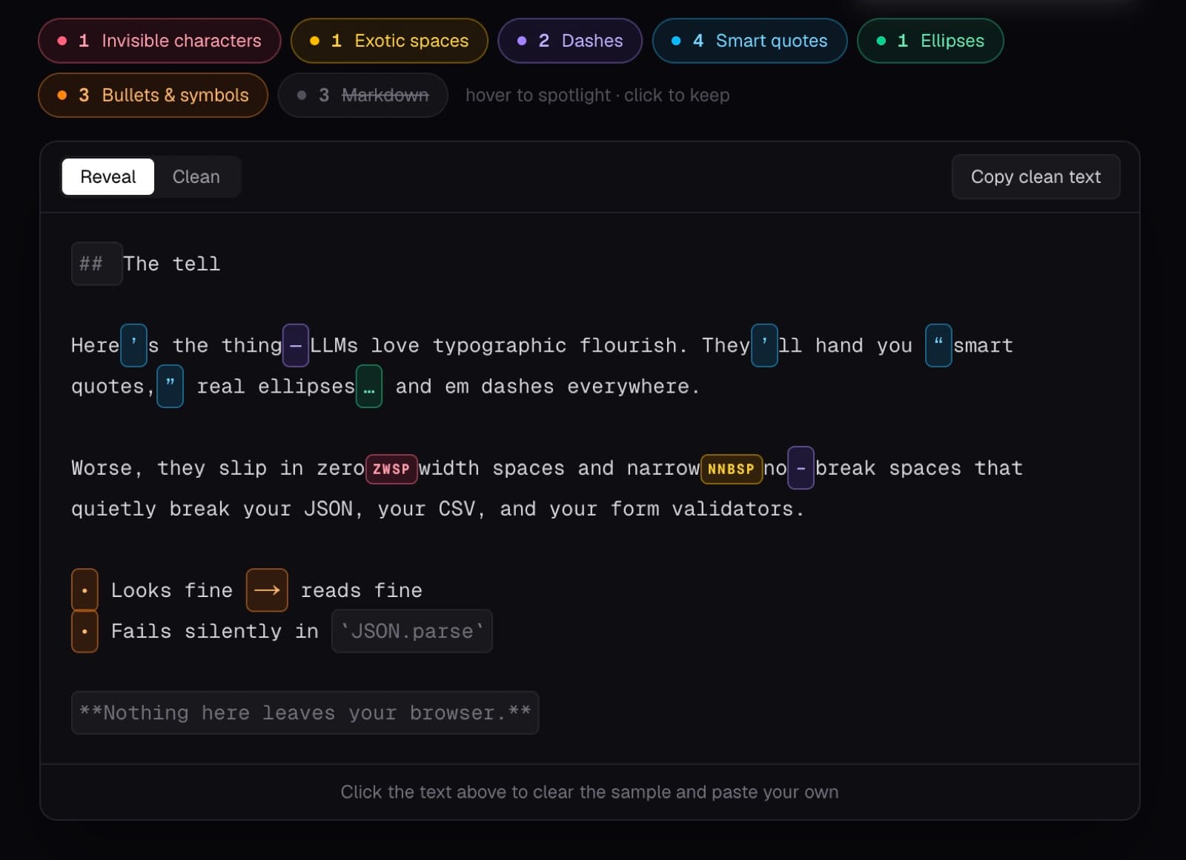
Task: Select the ## markdown heading marker
Action: [96, 264]
